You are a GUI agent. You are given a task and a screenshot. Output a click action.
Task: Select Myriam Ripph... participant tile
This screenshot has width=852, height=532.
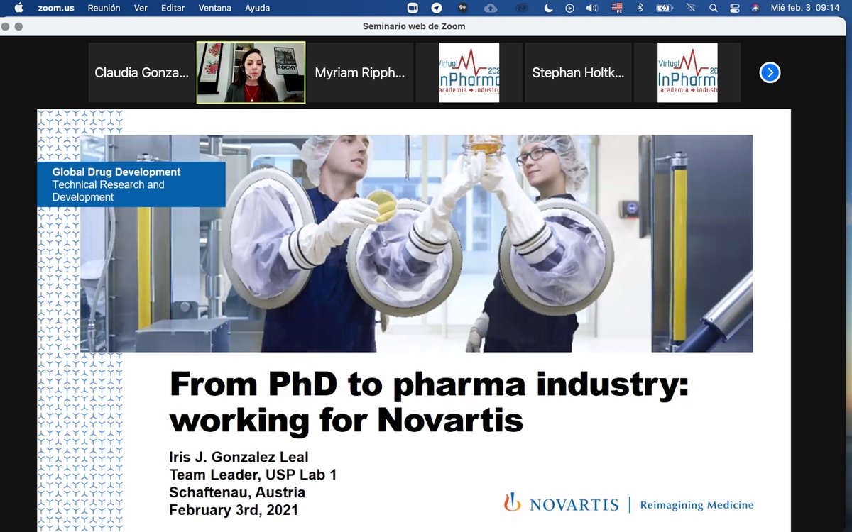[359, 72]
